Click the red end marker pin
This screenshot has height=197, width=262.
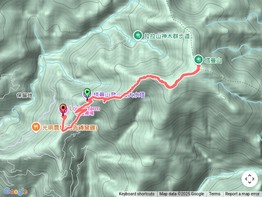[x=63, y=110]
